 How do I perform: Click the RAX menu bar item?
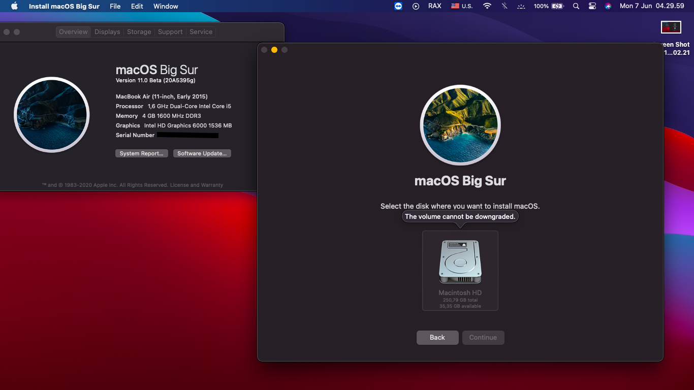[435, 6]
